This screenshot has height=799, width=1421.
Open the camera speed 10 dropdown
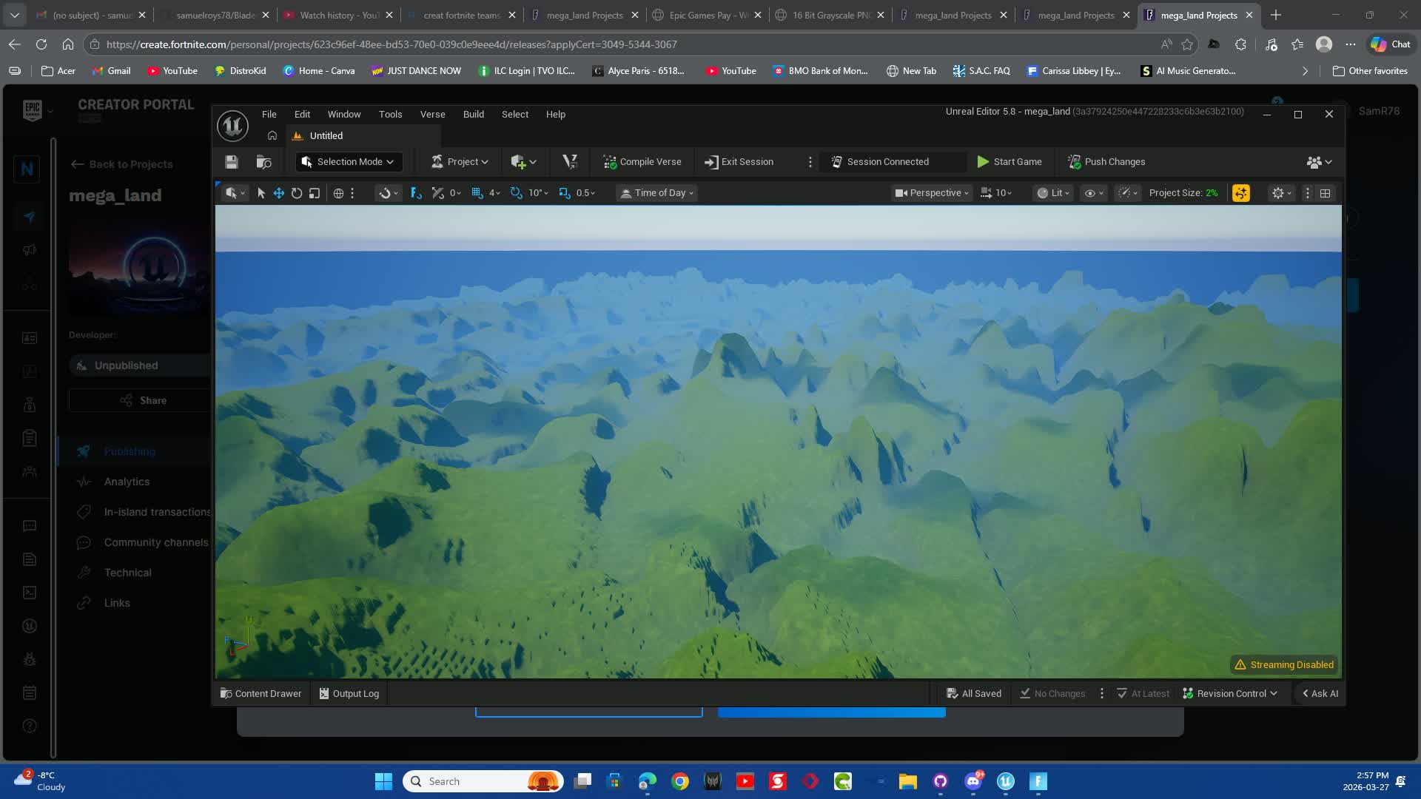[996, 193]
